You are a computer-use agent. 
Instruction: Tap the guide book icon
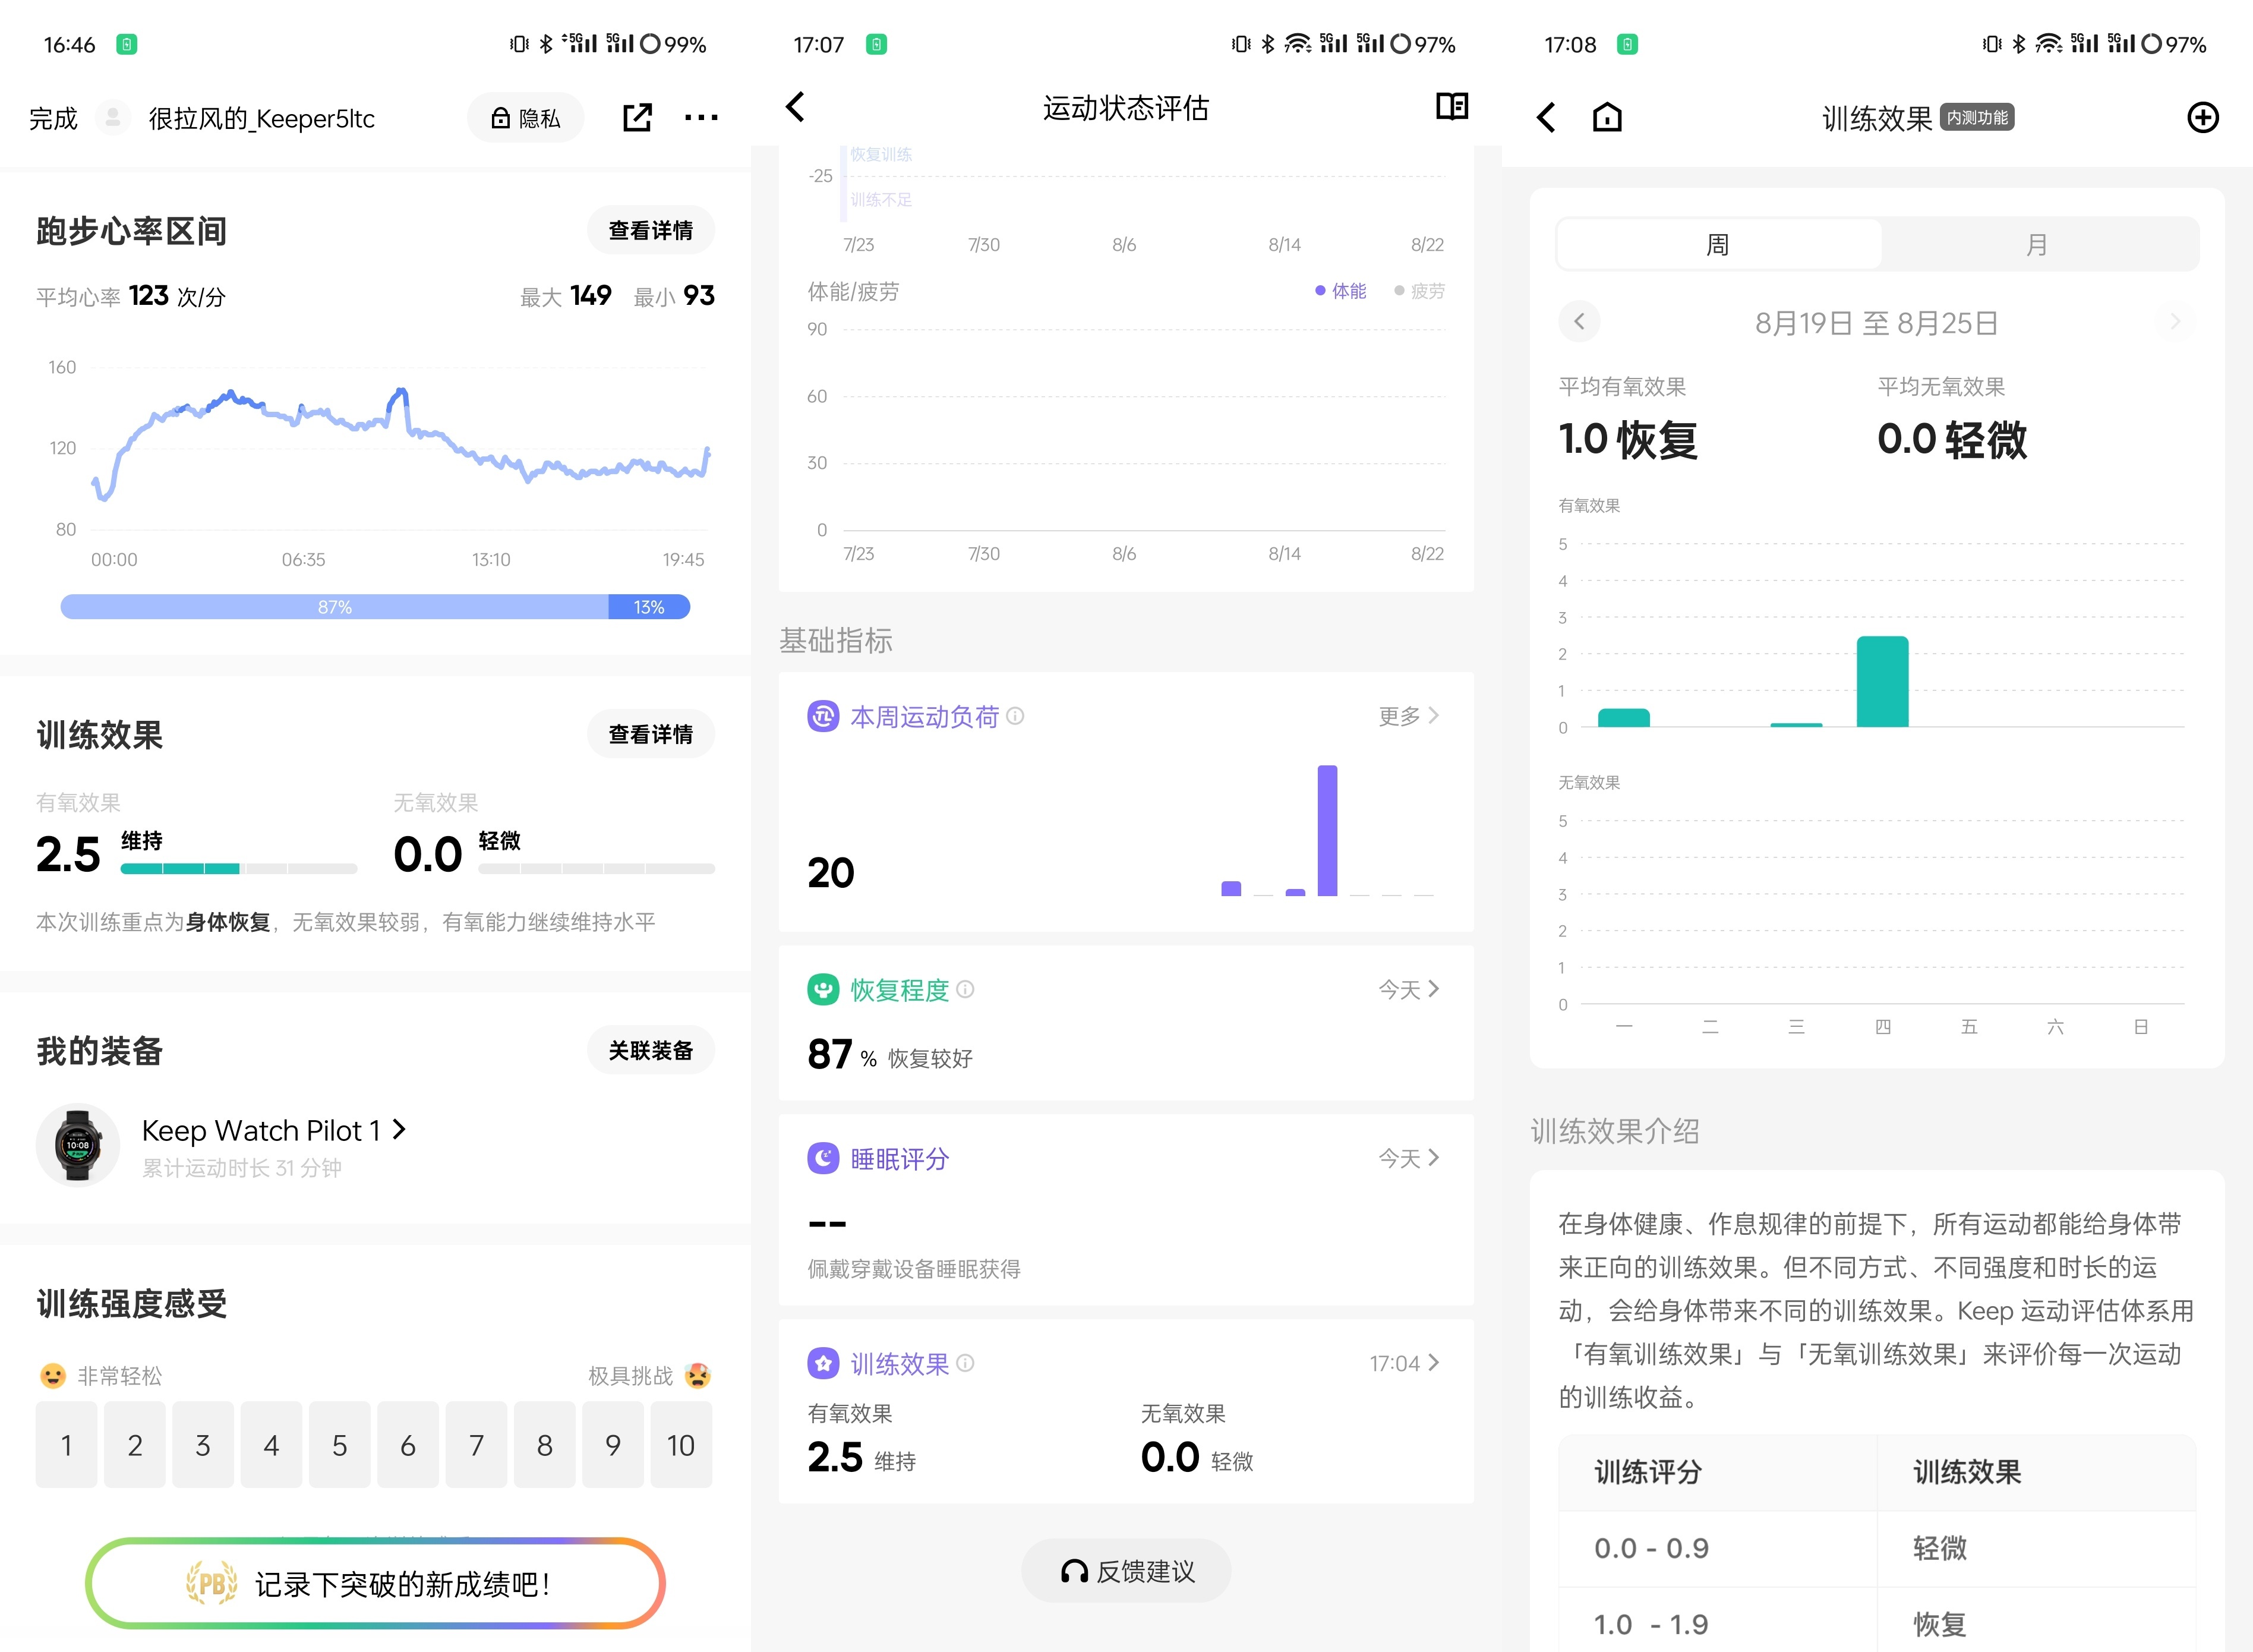tap(1451, 106)
